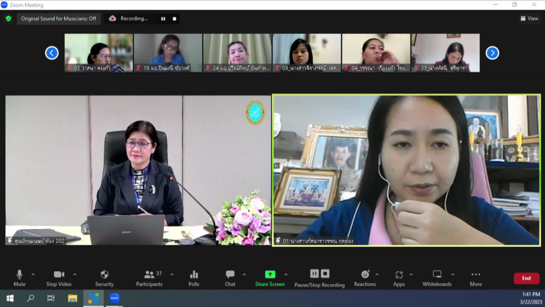Expand video options arrow beside Stop Video
The image size is (545, 307).
74,275
